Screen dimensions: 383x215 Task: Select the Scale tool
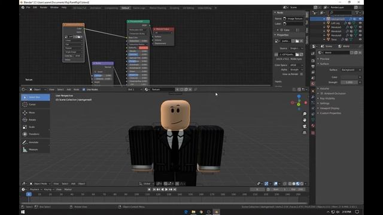point(35,127)
